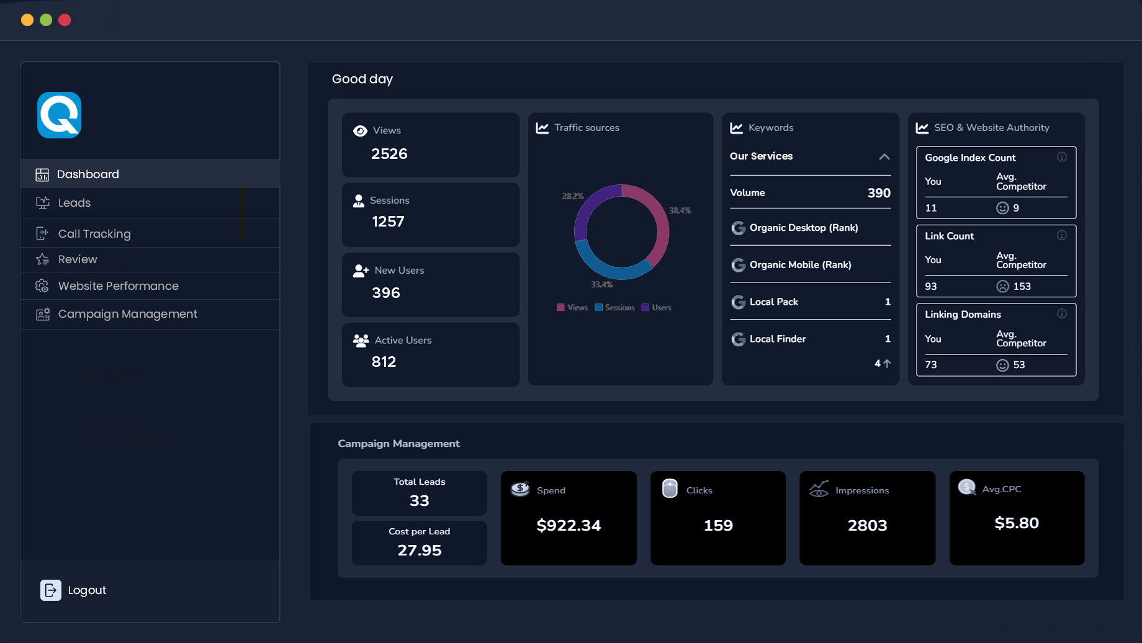
Task: Click the 38.4% chart label
Action: pyautogui.click(x=680, y=210)
